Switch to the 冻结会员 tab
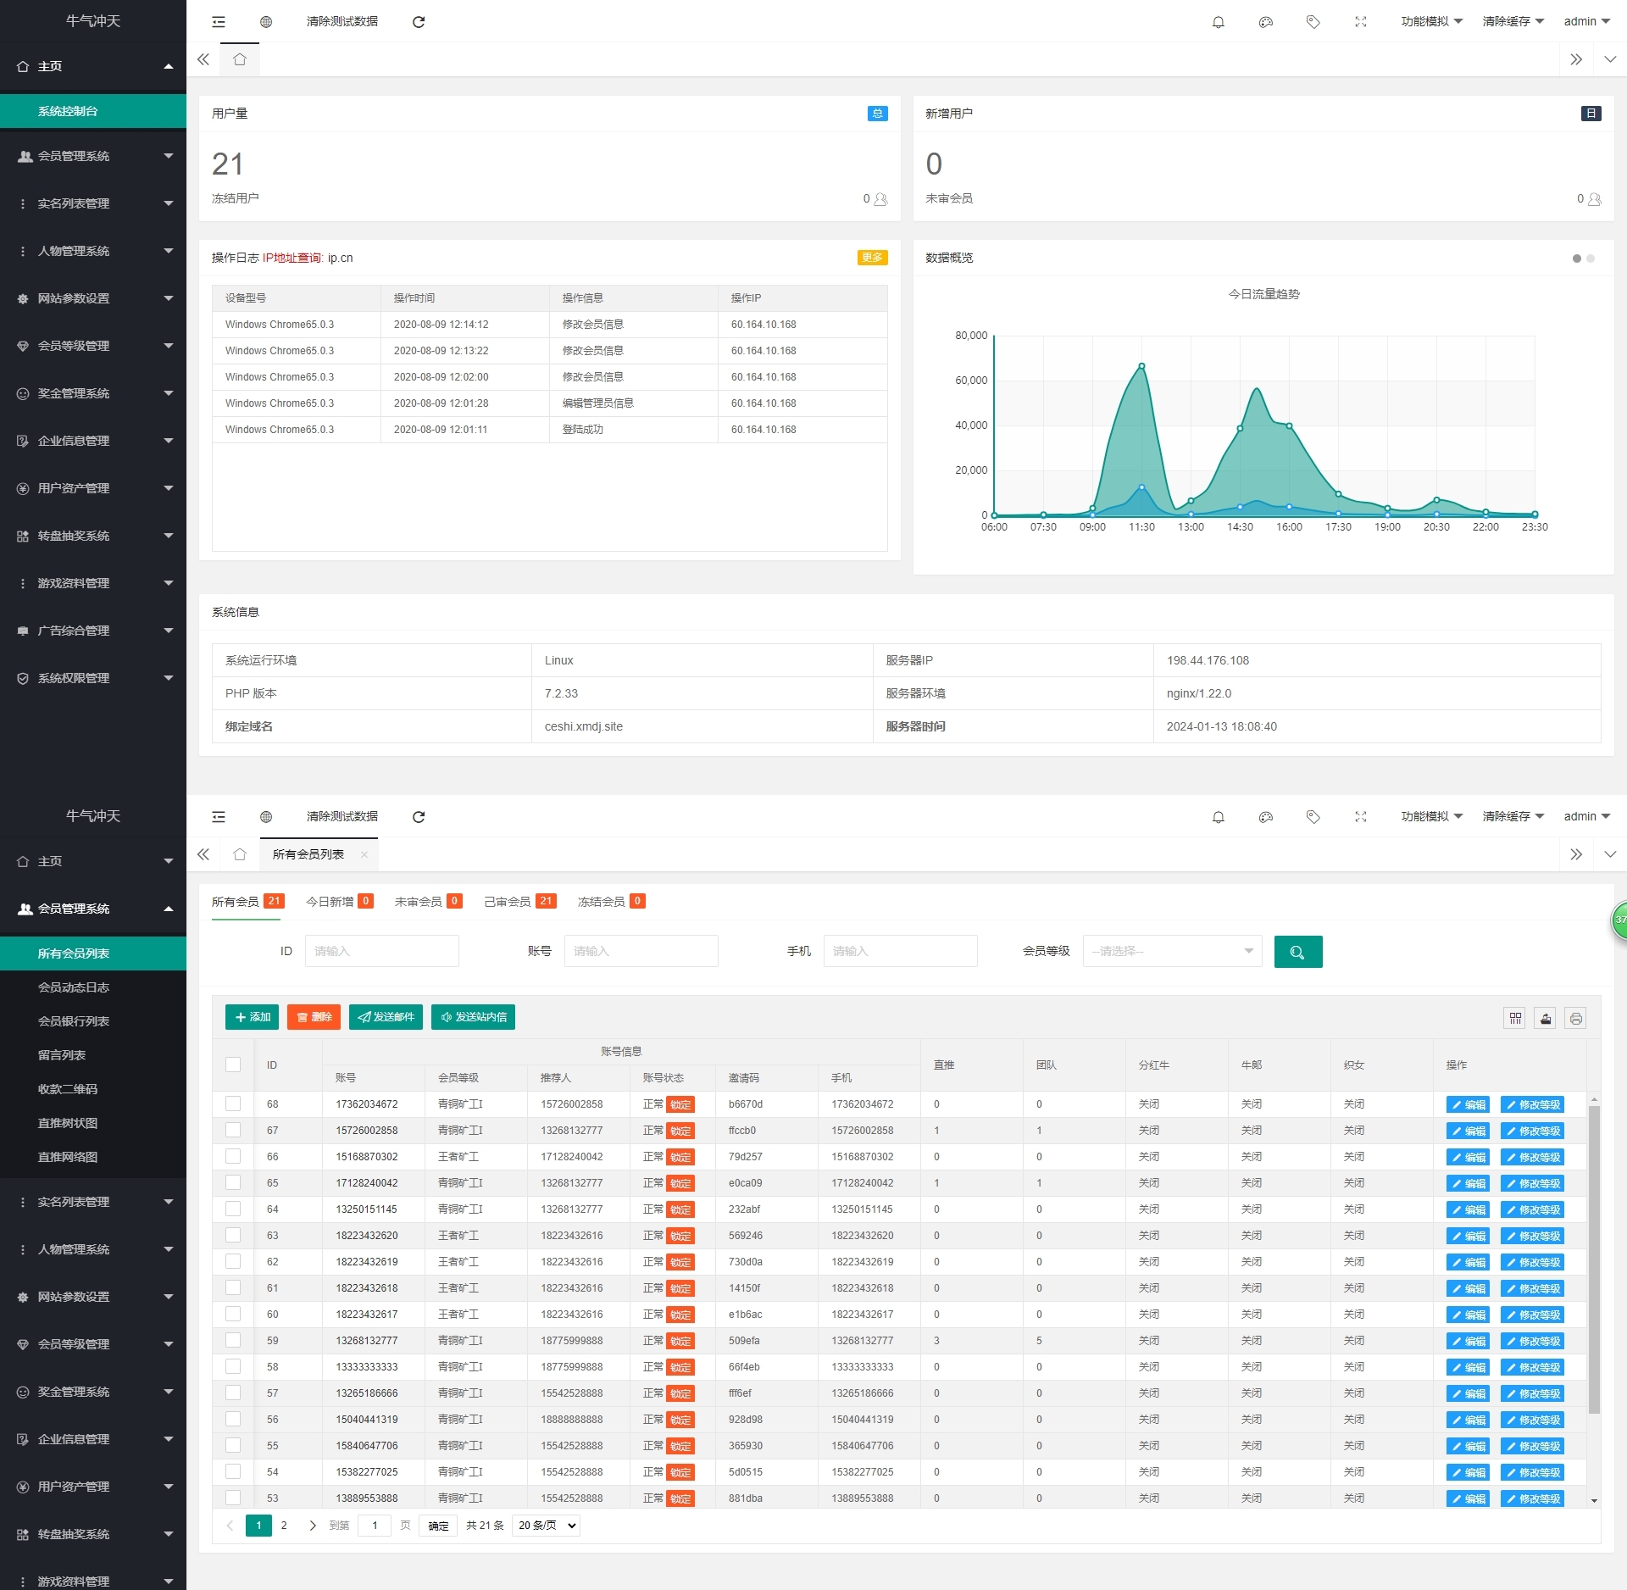The height and width of the screenshot is (1590, 1627). click(611, 902)
